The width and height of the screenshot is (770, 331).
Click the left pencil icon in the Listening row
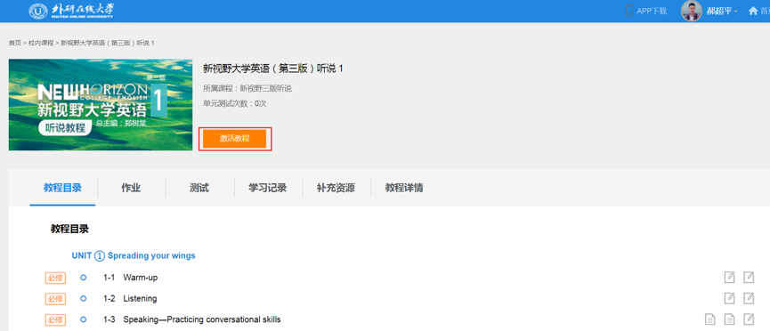pos(730,298)
